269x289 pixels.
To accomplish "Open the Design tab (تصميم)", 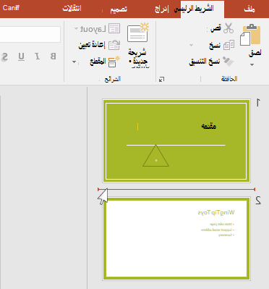I will point(119,9).
